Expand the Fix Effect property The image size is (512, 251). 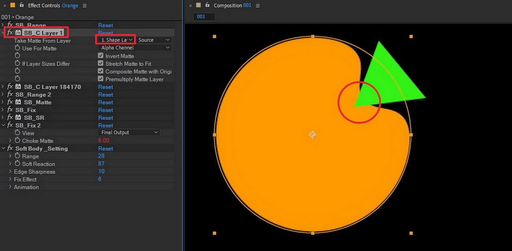(10, 179)
